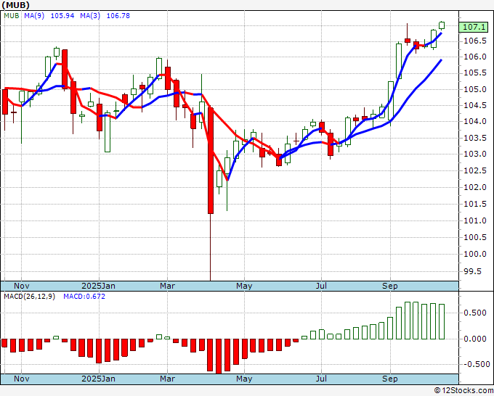This screenshot has width=494, height=396.
Task: Click the 105.0 price axis label
Action: [x=475, y=90]
